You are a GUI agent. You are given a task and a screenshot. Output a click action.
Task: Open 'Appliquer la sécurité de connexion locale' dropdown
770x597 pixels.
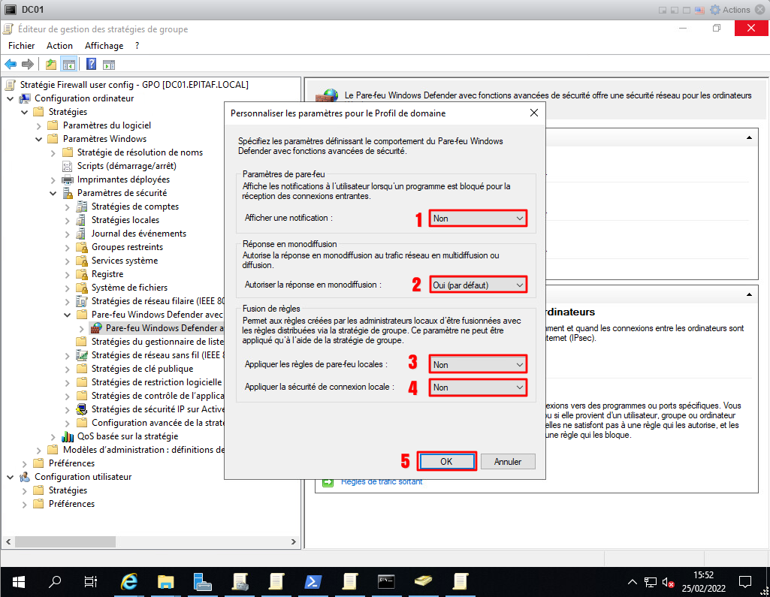coord(478,387)
